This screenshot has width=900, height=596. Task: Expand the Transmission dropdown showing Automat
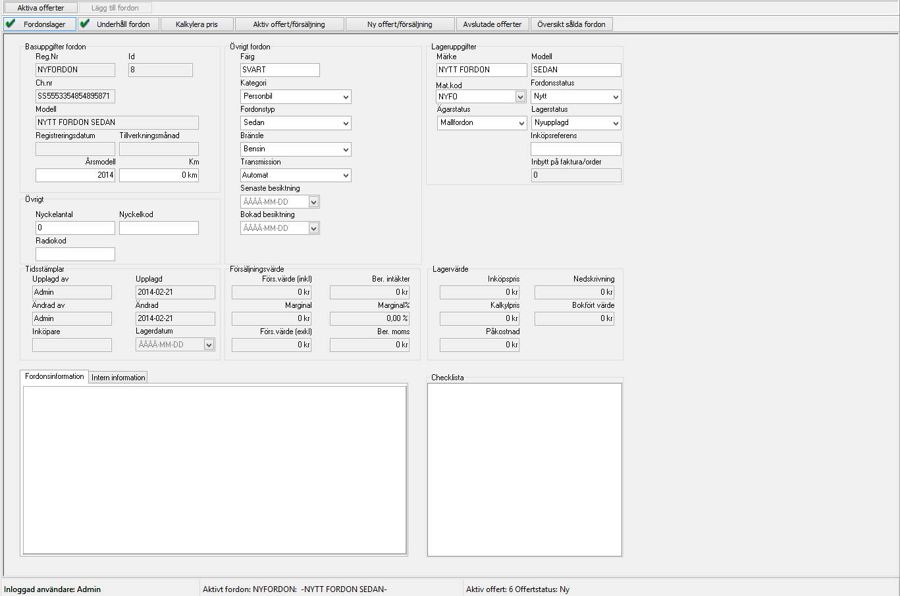pos(346,176)
